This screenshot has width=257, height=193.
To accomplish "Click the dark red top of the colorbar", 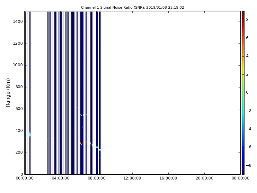I will tap(243, 14).
